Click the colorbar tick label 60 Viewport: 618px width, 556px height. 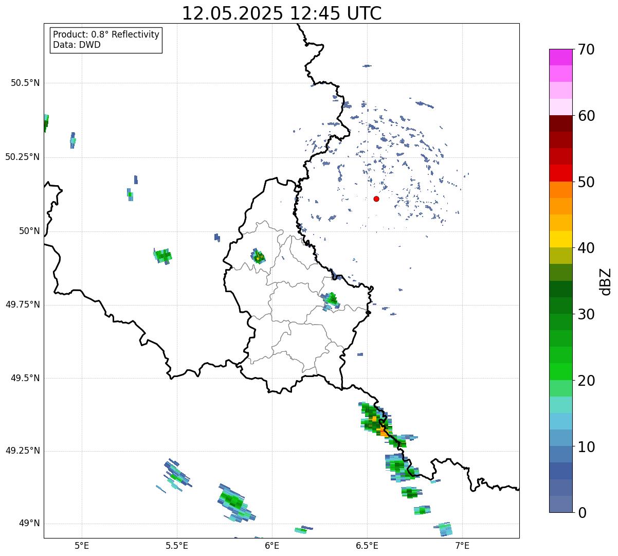click(586, 116)
